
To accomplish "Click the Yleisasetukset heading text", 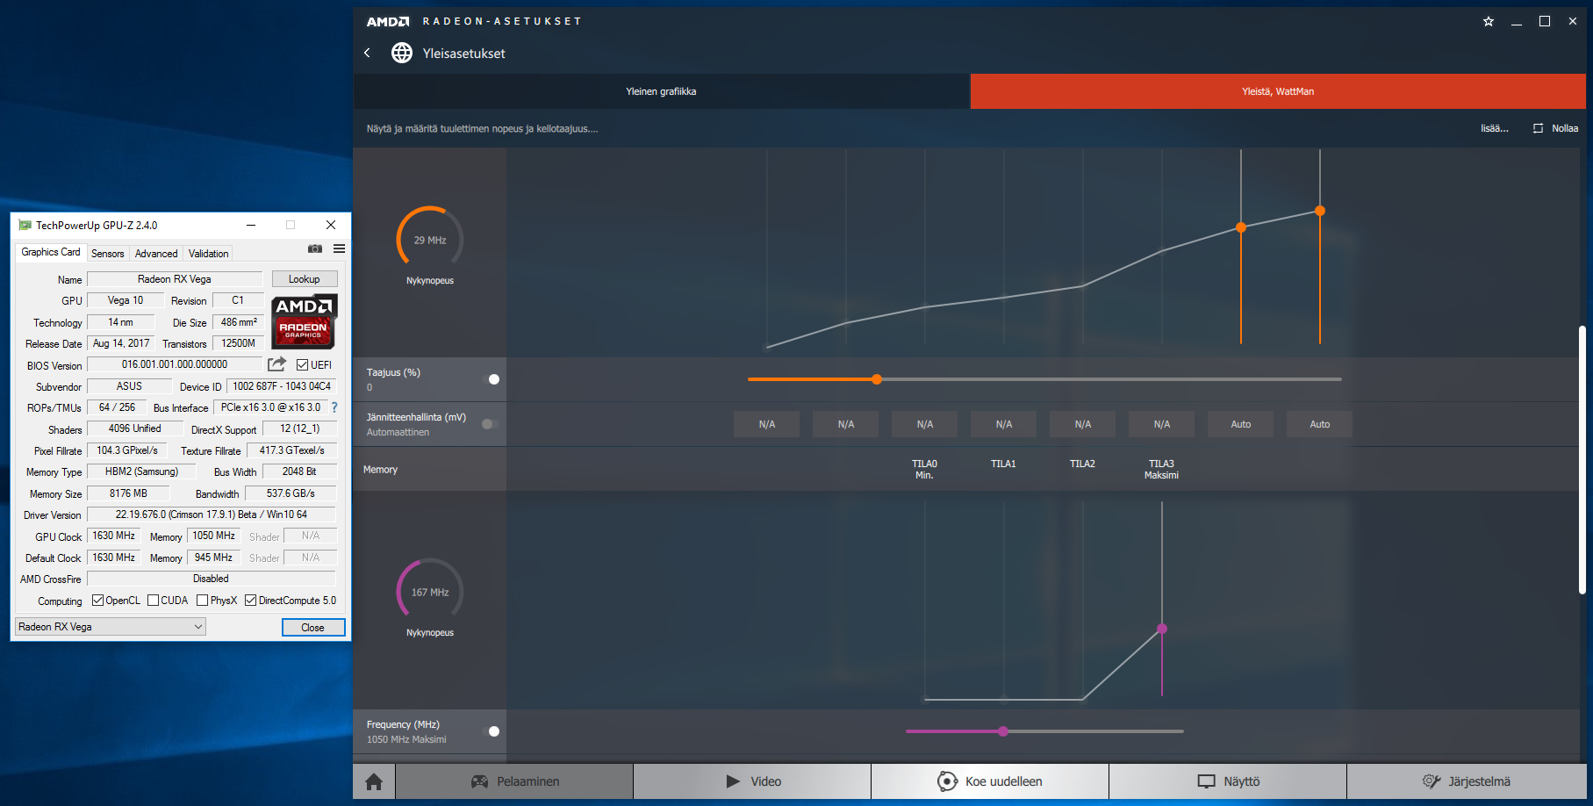I will (464, 54).
